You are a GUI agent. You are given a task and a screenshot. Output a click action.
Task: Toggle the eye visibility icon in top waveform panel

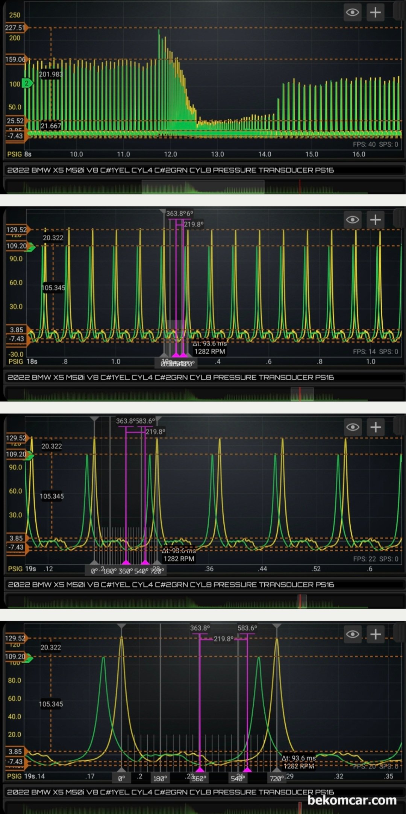[352, 12]
